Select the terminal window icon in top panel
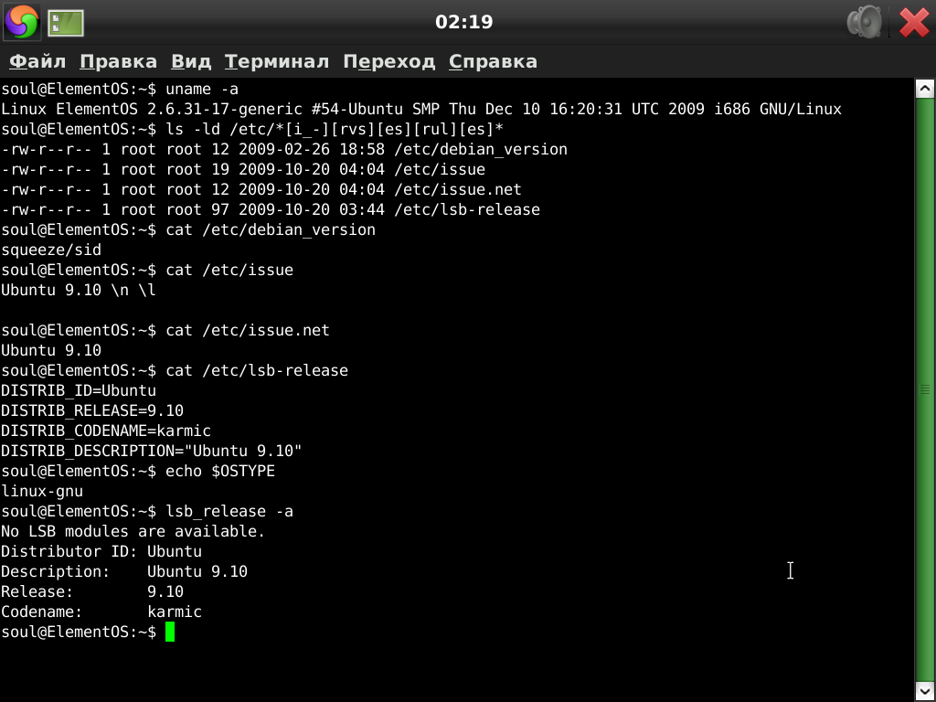 pos(65,23)
